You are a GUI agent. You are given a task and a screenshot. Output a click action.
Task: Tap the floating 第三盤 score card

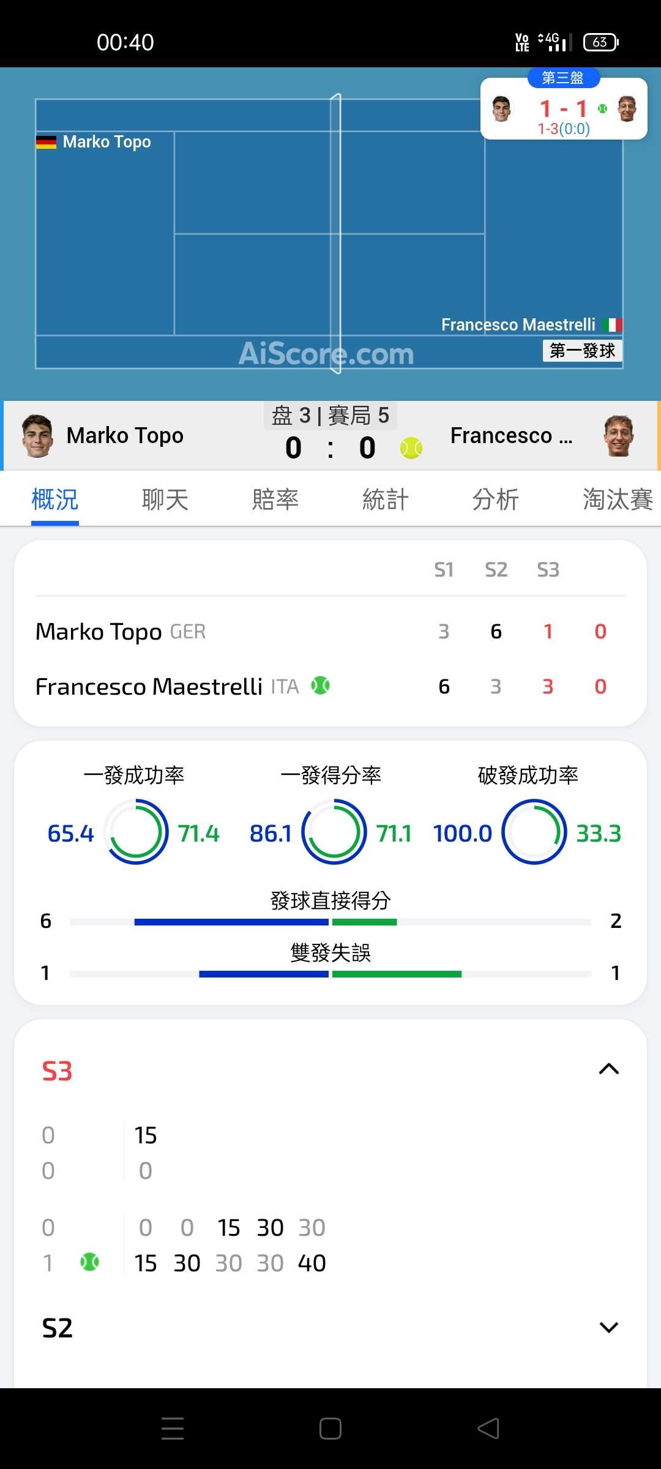click(x=564, y=110)
